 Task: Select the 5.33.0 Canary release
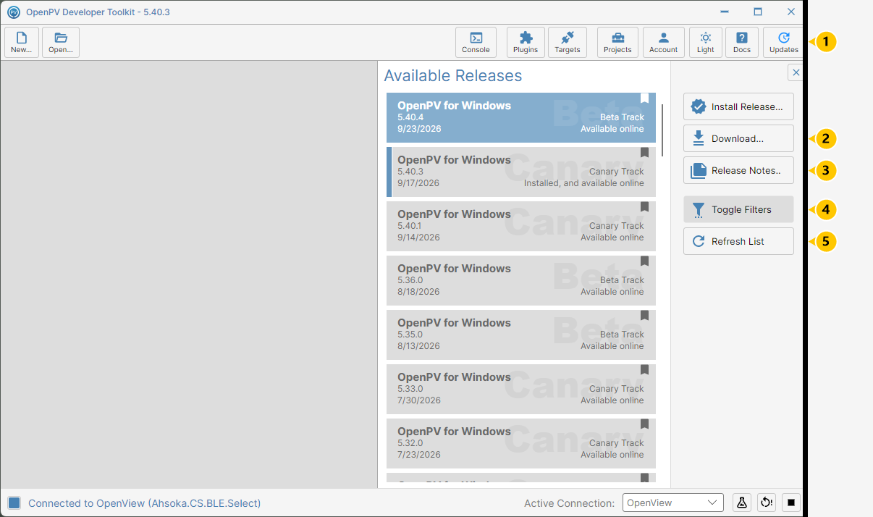pyautogui.click(x=521, y=389)
